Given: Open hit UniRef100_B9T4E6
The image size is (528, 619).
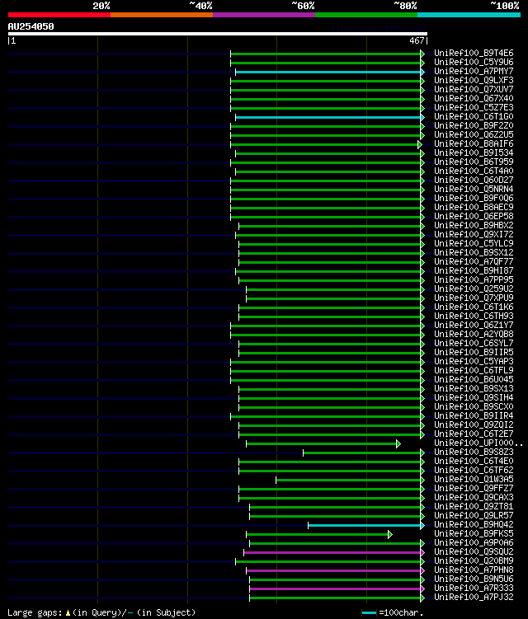Looking at the screenshot, I should 474,53.
